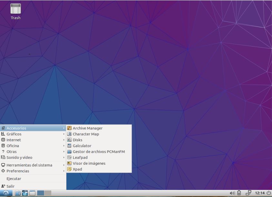Open the Trash icon on the desktop

[15, 10]
